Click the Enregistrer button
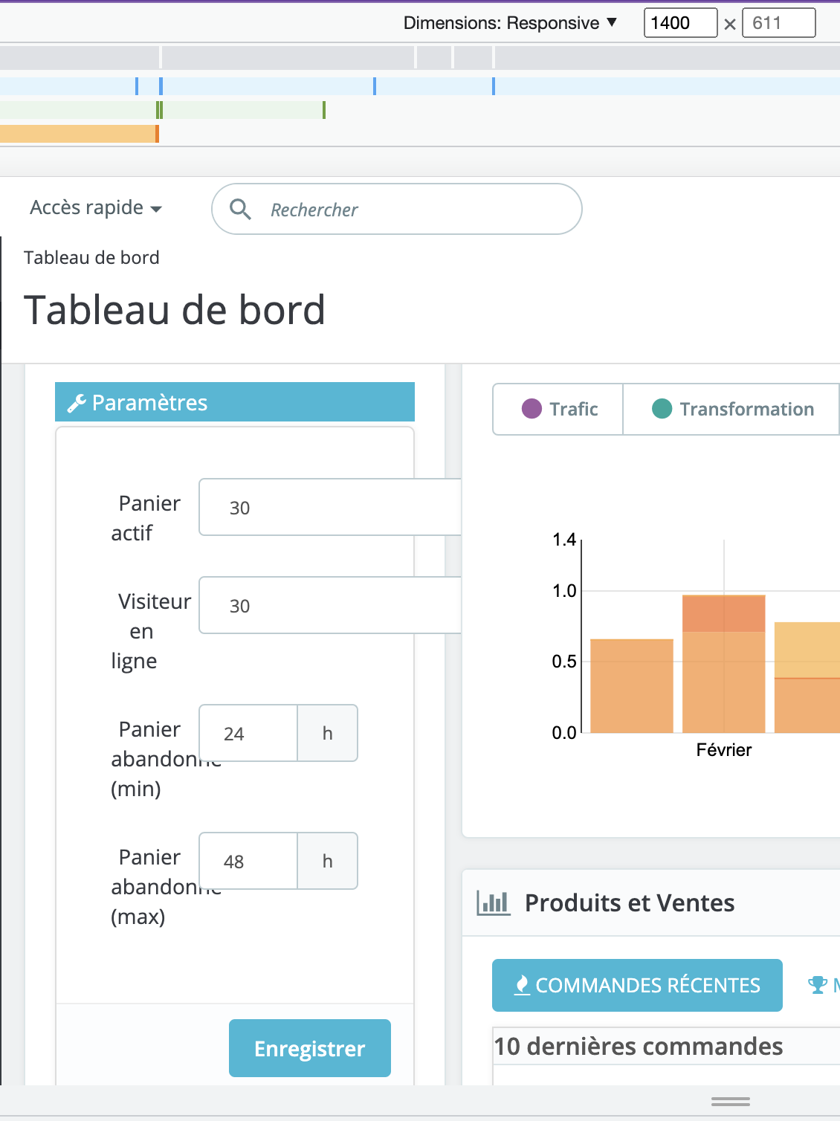The width and height of the screenshot is (840, 1121). tap(310, 1048)
